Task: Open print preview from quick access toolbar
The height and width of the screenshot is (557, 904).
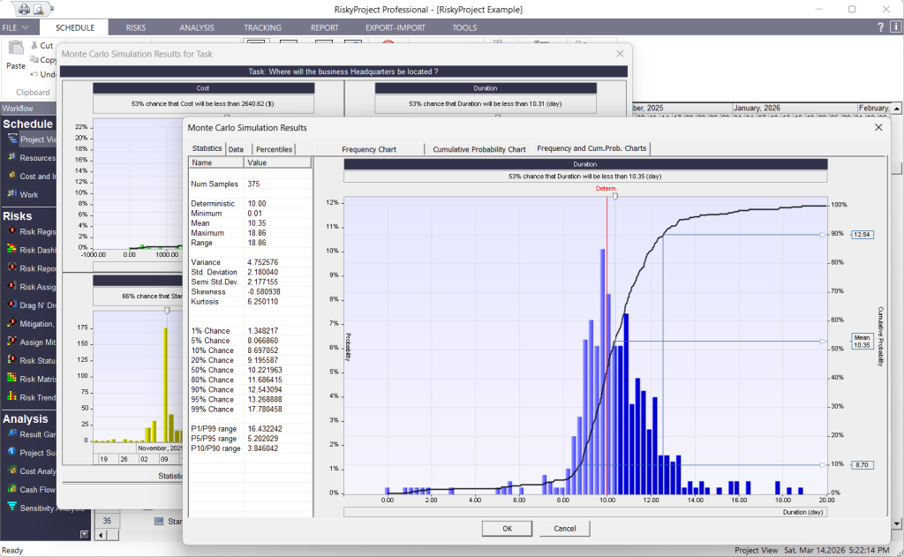Action: (40, 9)
